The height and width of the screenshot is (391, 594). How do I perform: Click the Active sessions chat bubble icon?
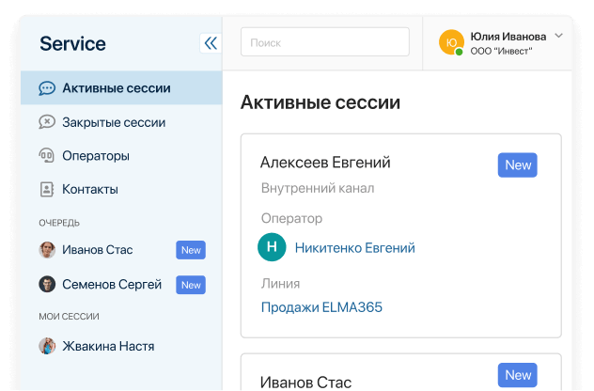[x=47, y=88]
